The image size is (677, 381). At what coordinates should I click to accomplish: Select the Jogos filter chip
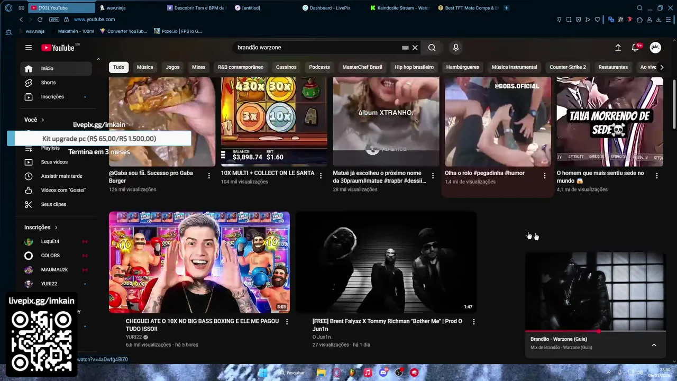tap(172, 67)
